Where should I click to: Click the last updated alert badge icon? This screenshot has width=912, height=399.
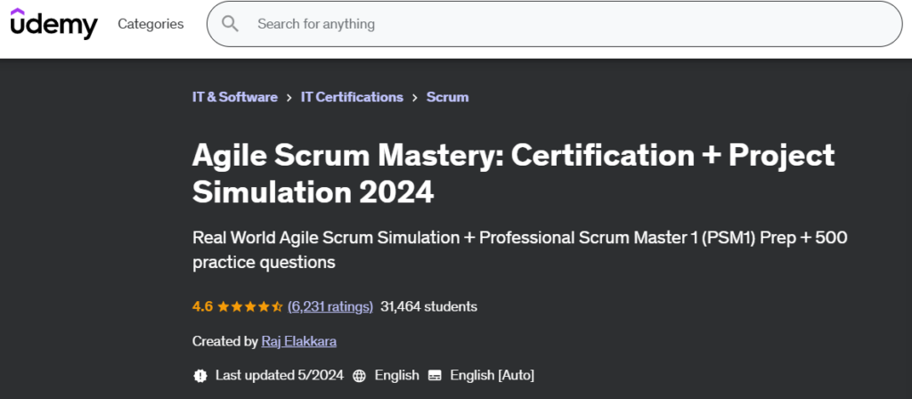coord(200,375)
